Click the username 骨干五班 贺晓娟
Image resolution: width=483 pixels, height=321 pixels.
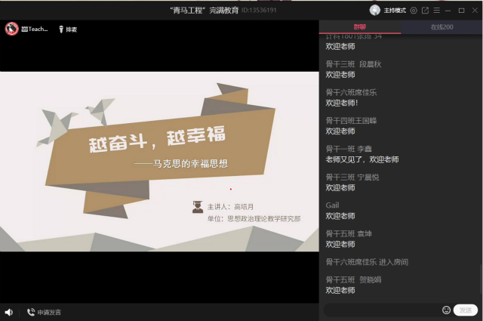click(353, 279)
